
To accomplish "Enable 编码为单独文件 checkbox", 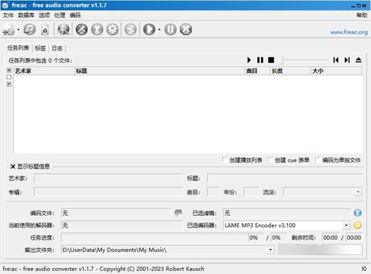I will (x=318, y=160).
